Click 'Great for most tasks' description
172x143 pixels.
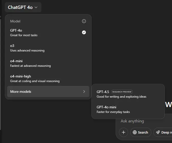pos(24,35)
